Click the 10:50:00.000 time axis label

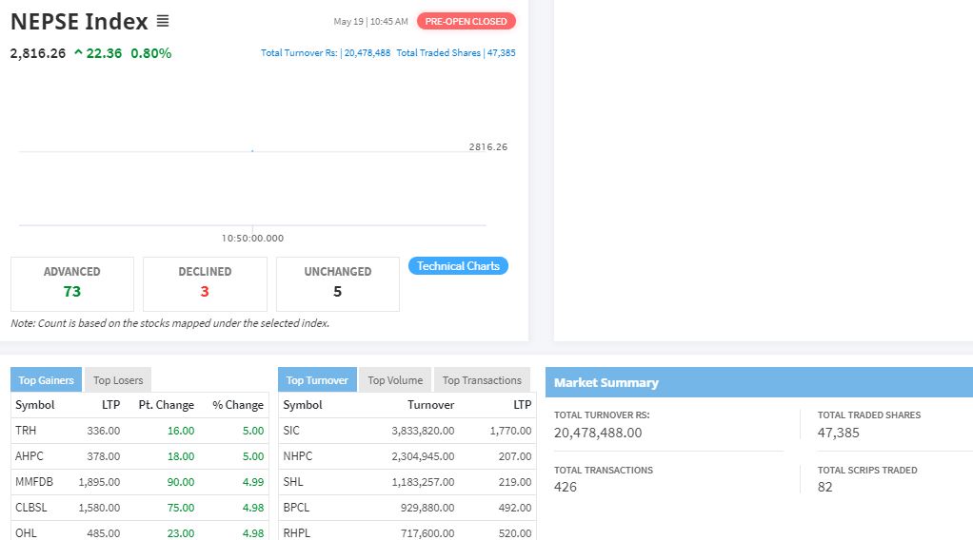coord(252,238)
